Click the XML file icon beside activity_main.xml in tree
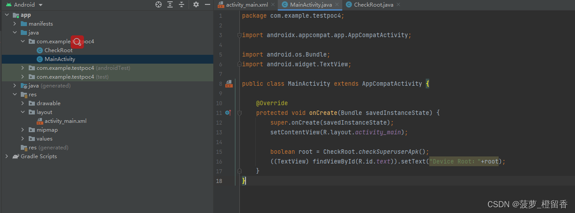 pyautogui.click(x=40, y=121)
